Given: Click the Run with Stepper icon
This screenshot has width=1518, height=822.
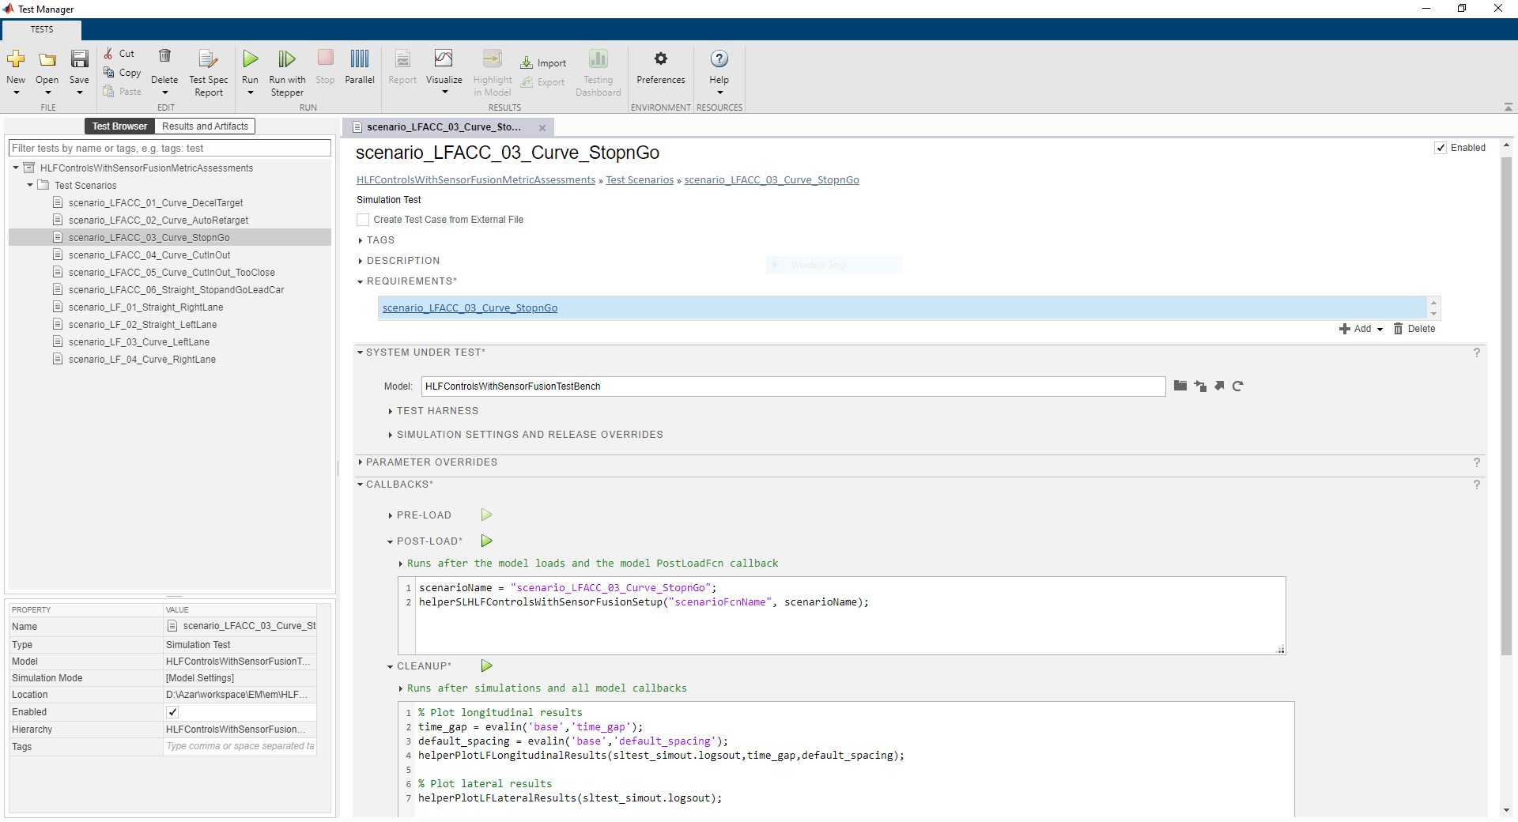Looking at the screenshot, I should [286, 59].
